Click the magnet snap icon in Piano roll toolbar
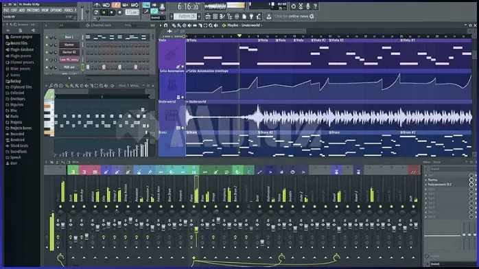The width and height of the screenshot is (479, 269). 56,86
